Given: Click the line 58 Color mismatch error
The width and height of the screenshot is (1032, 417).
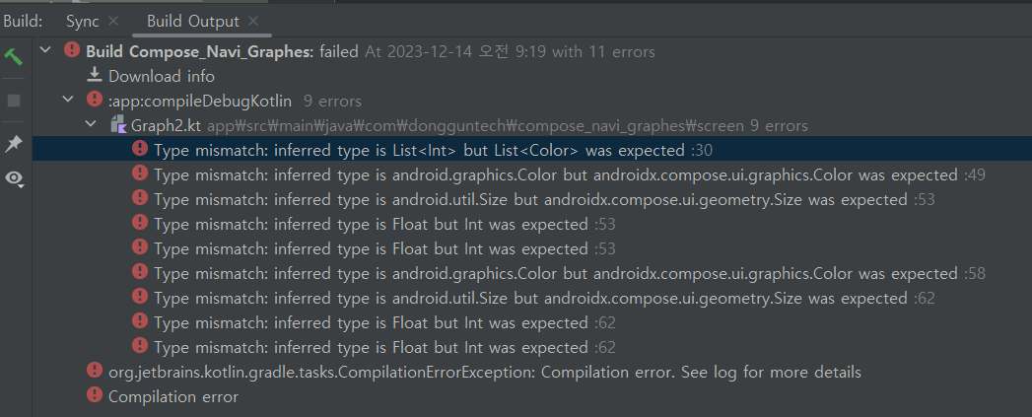Looking at the screenshot, I should click(x=555, y=273).
